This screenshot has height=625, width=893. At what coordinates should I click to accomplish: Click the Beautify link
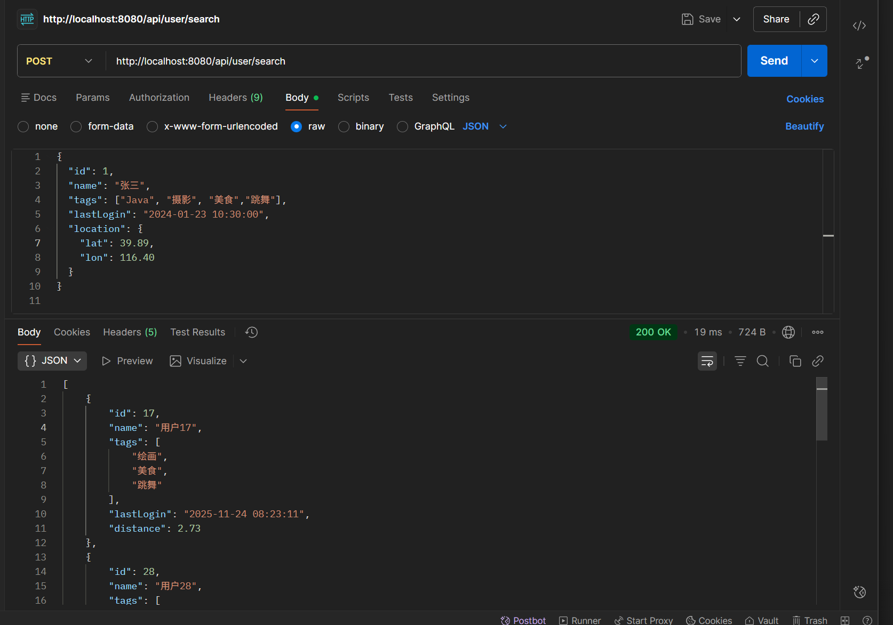(804, 126)
